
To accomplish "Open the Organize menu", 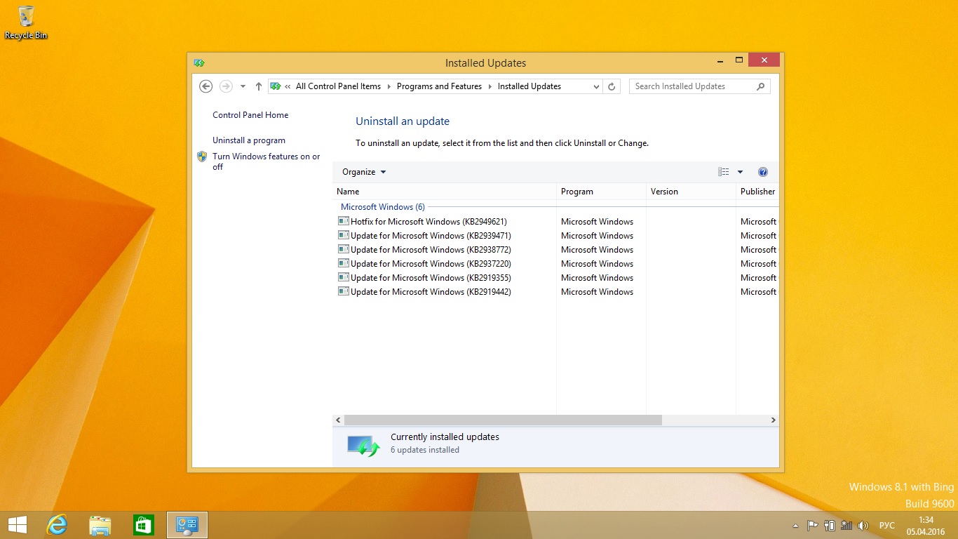I will point(364,172).
